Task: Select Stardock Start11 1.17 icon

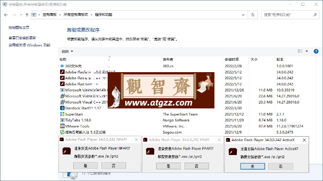Action: (62, 108)
